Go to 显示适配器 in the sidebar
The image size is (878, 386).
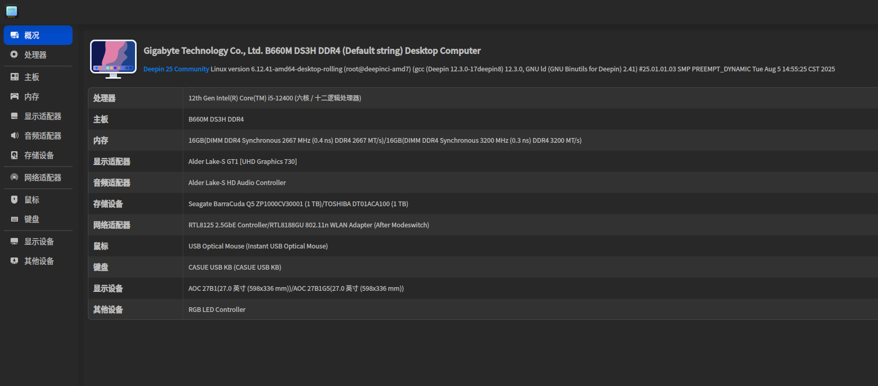click(x=38, y=116)
